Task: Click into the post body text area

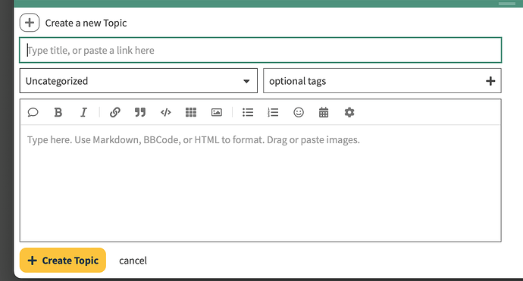Action: click(260, 183)
